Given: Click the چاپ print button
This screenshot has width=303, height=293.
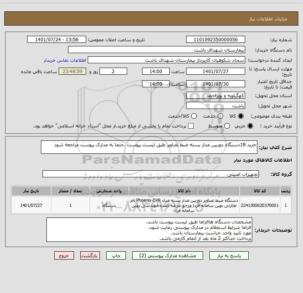Looking at the screenshot, I should (x=116, y=256).
